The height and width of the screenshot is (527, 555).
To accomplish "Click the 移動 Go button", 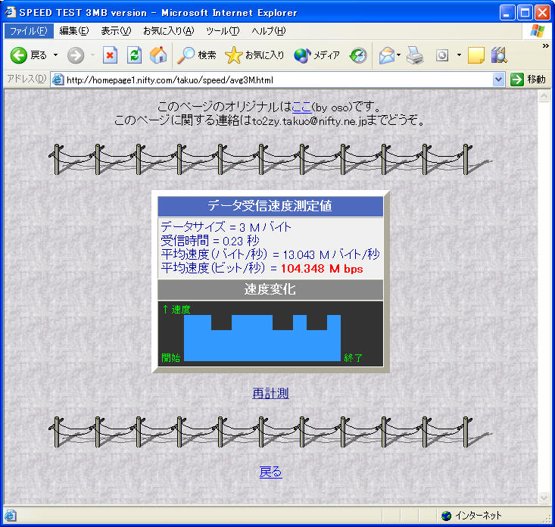I will tap(528, 80).
